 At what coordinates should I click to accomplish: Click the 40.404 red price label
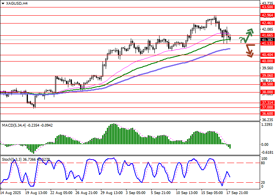(x=267, y=55)
